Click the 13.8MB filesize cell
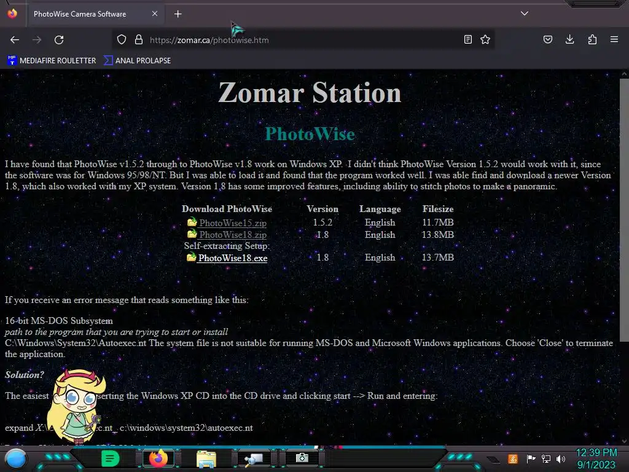 437,235
